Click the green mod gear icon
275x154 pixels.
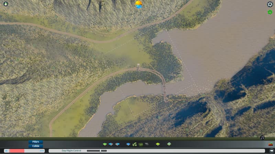[270, 12]
